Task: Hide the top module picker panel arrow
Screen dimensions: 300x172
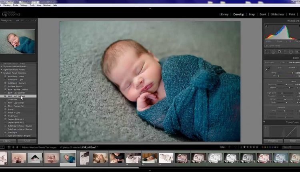Action: [150, 8]
